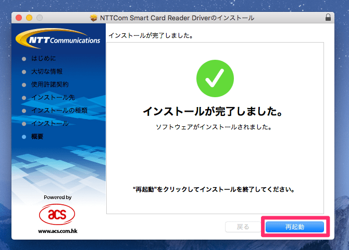Click the gray bullet beside はじめに

coord(24,59)
